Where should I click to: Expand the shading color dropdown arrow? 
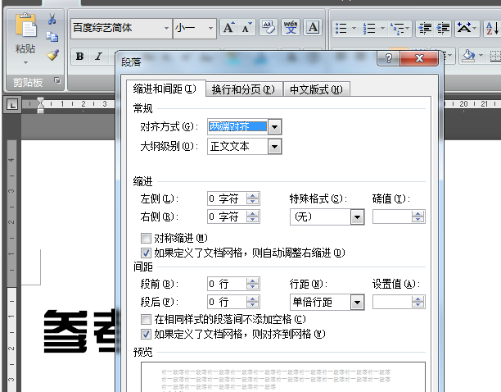pos(481,56)
